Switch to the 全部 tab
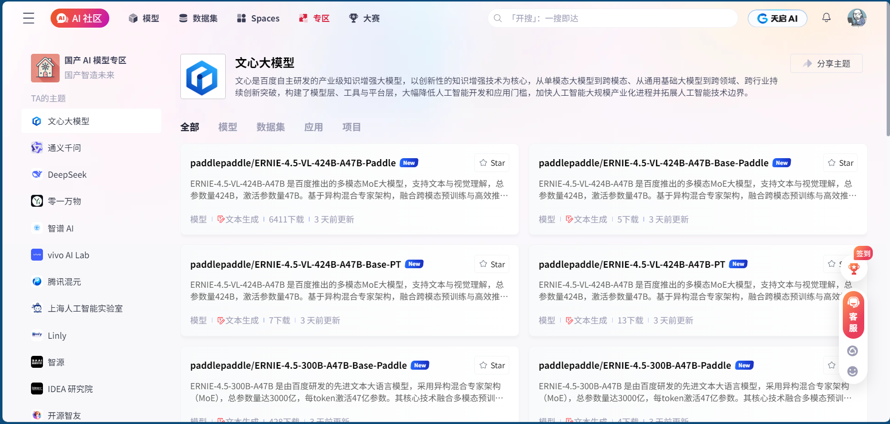Viewport: 890px width, 424px height. (x=189, y=127)
